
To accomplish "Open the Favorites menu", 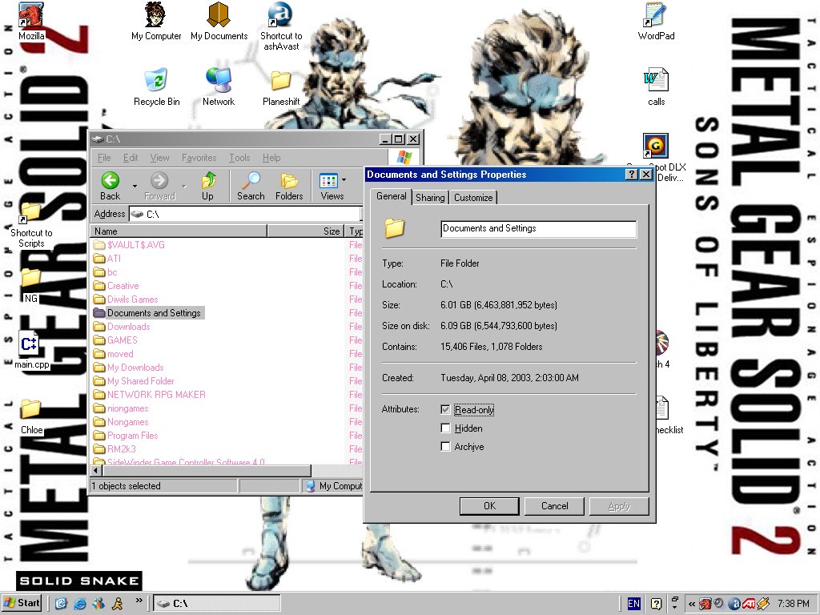I will tap(199, 158).
